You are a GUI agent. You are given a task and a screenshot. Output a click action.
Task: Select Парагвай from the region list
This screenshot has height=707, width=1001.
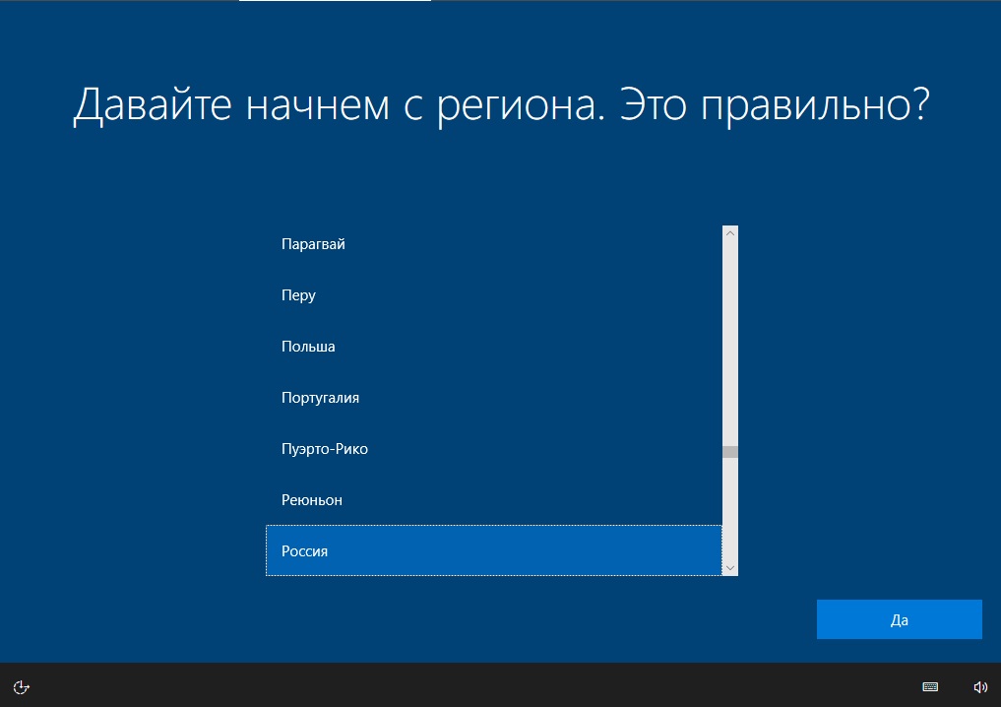click(x=313, y=244)
